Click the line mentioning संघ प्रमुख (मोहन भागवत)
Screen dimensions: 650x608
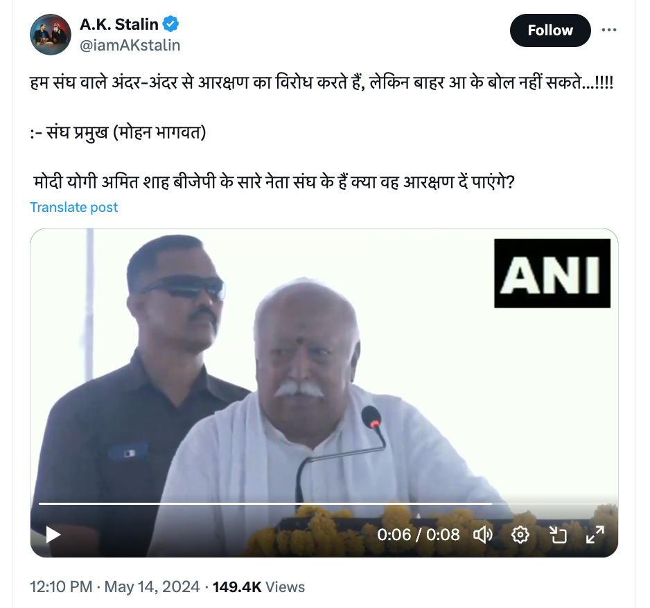(118, 132)
